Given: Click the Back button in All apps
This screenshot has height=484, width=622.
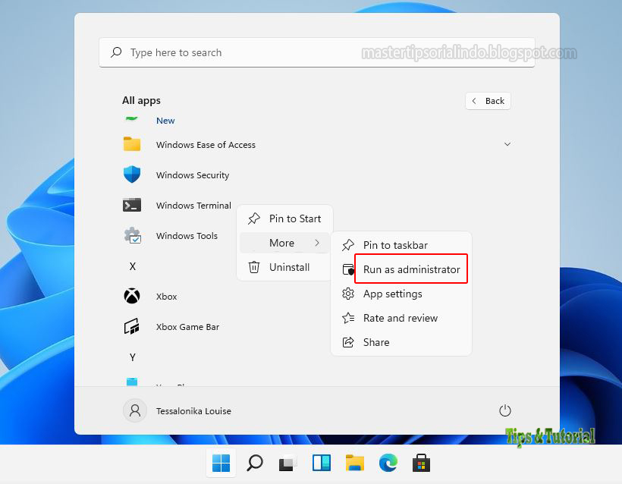Looking at the screenshot, I should pyautogui.click(x=488, y=101).
